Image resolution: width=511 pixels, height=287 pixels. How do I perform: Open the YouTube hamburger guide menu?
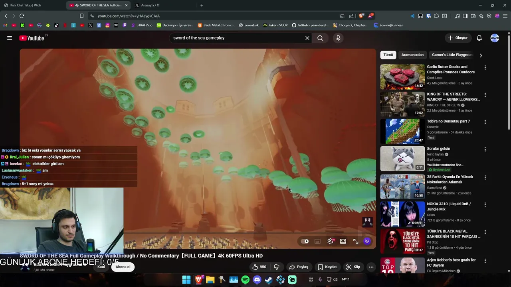pos(10,38)
